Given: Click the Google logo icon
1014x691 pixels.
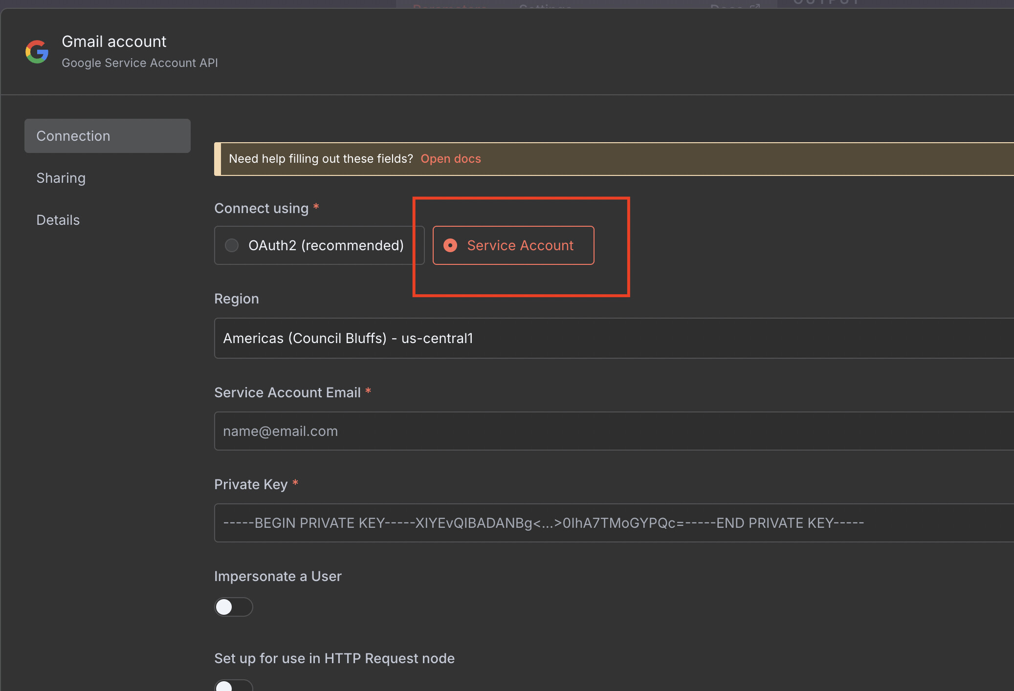Looking at the screenshot, I should tap(37, 52).
